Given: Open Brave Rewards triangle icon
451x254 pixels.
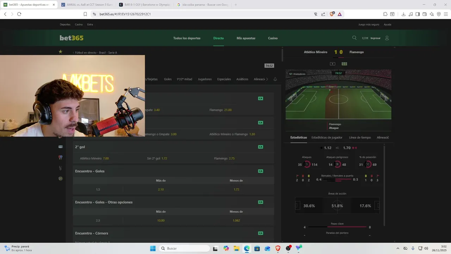Looking at the screenshot, I should click(x=339, y=14).
